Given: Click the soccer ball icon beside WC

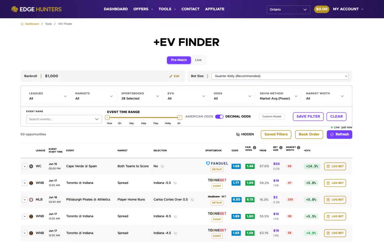Looking at the screenshot, I should point(31,166).
